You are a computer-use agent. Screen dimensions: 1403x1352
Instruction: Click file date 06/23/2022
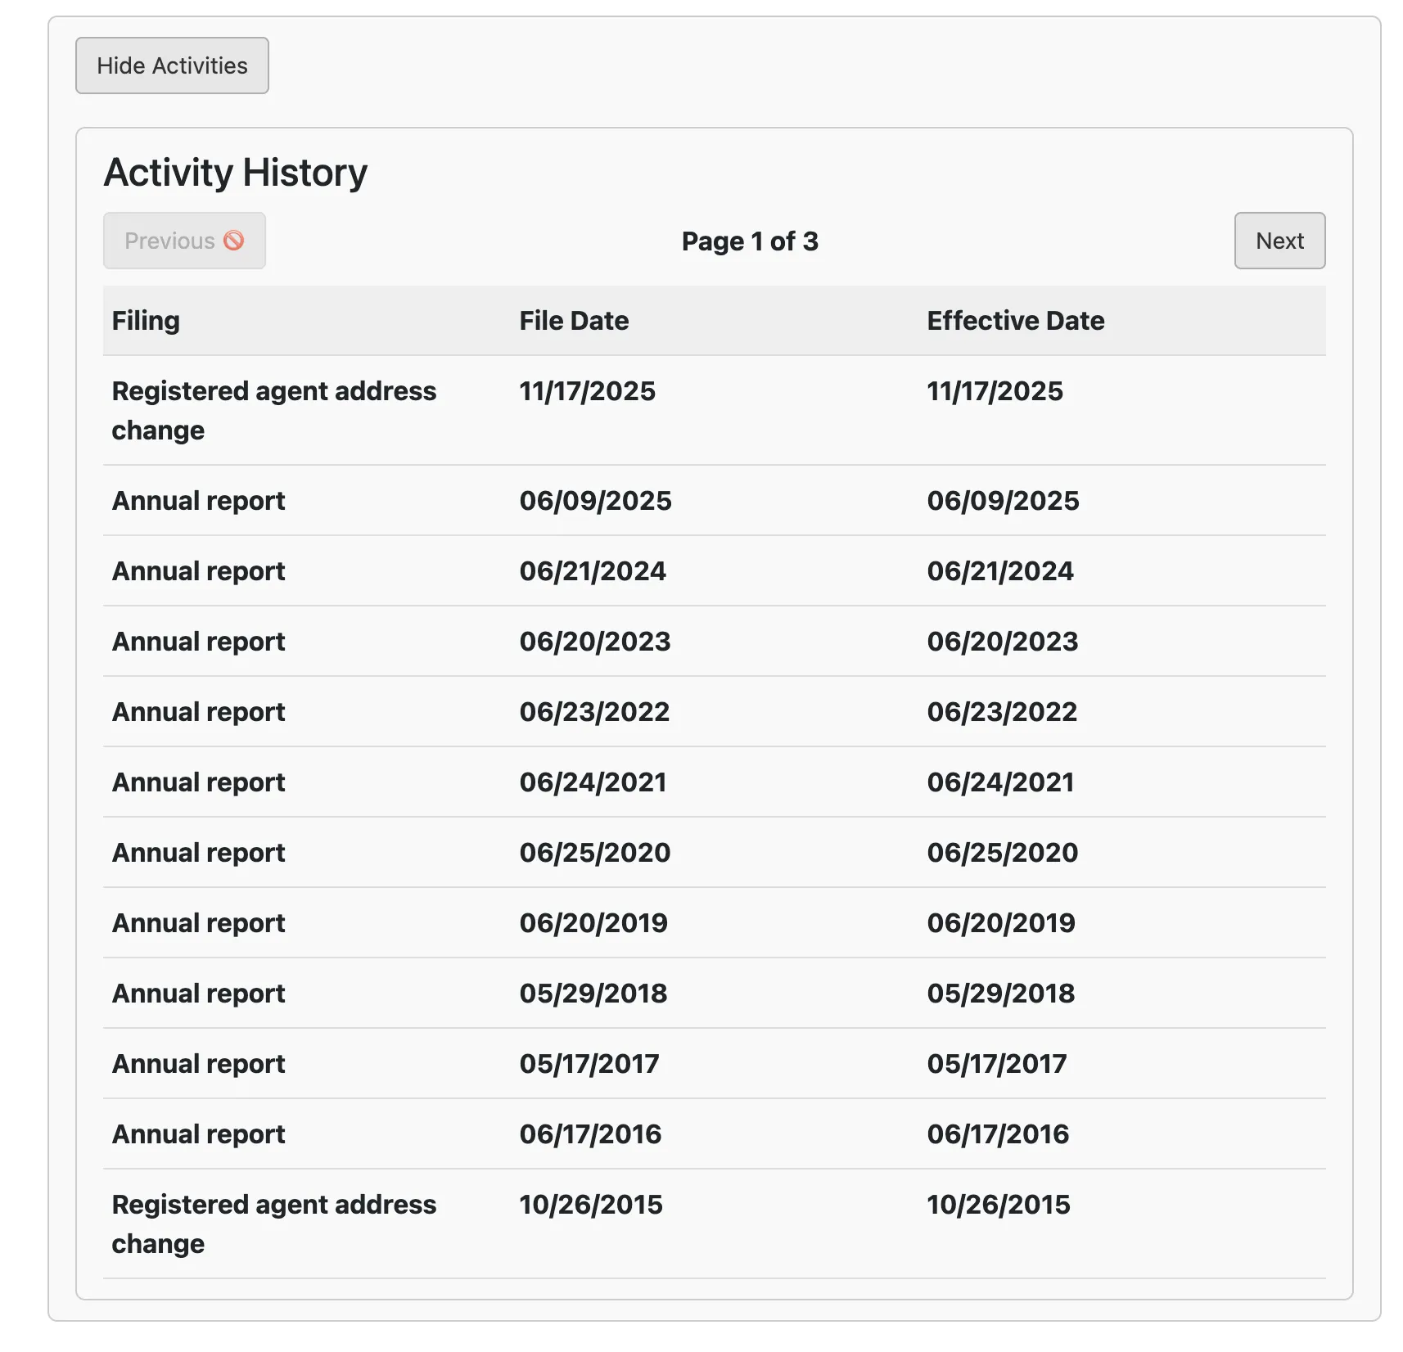point(595,712)
